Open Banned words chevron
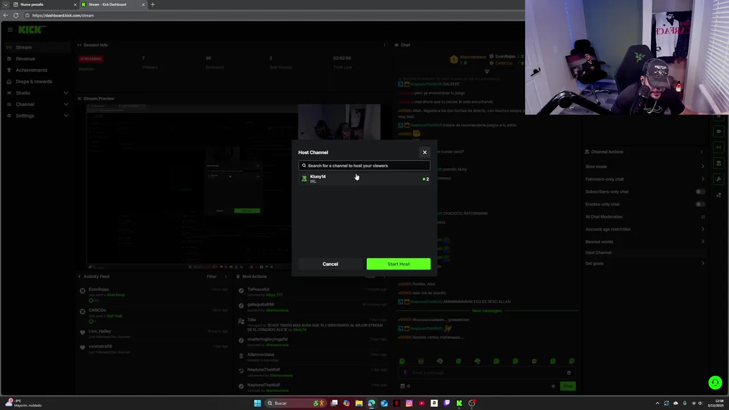729x410 pixels. [703, 241]
